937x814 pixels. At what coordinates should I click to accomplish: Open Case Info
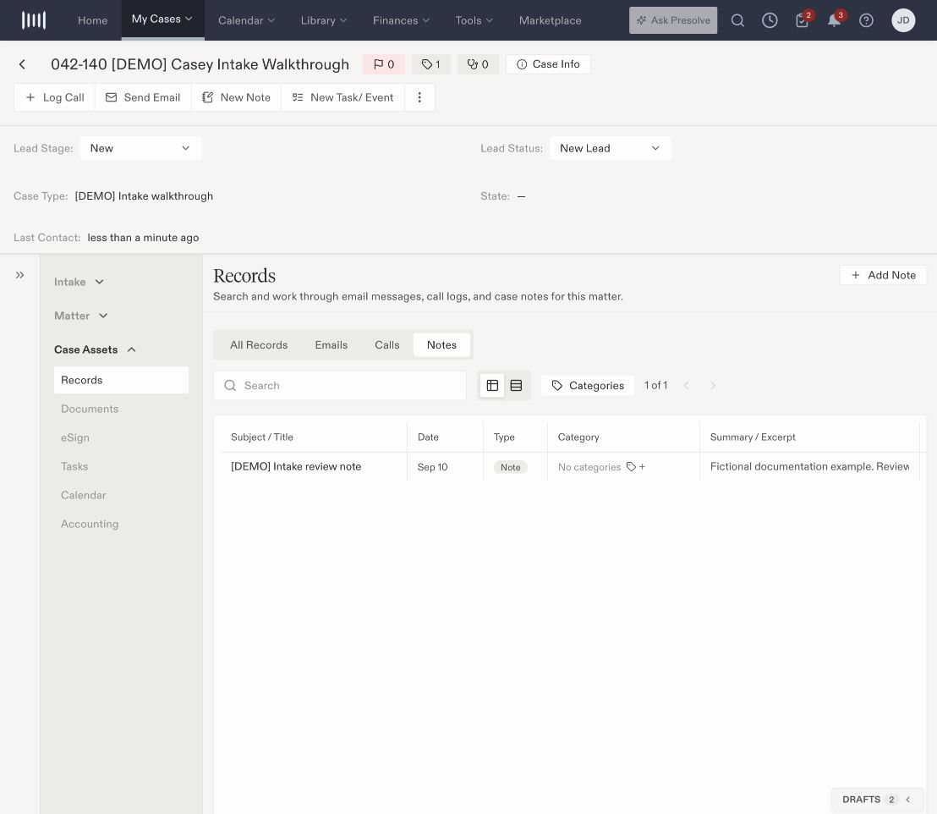point(548,64)
